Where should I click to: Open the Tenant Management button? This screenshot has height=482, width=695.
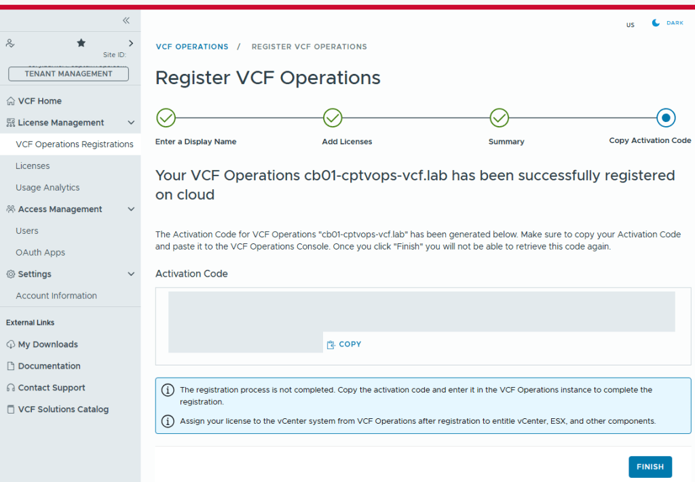pyautogui.click(x=69, y=74)
